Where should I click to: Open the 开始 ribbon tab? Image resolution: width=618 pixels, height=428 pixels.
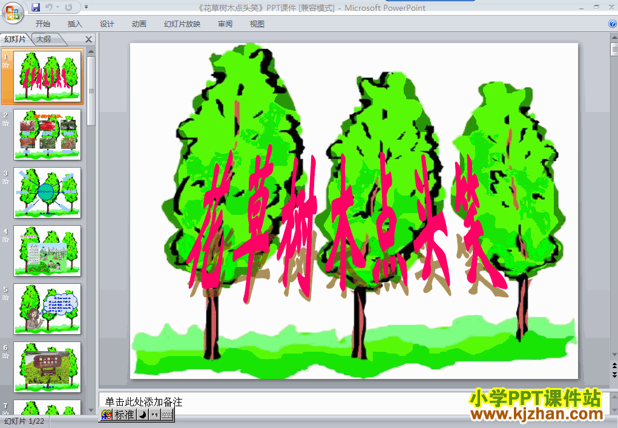pos(42,24)
